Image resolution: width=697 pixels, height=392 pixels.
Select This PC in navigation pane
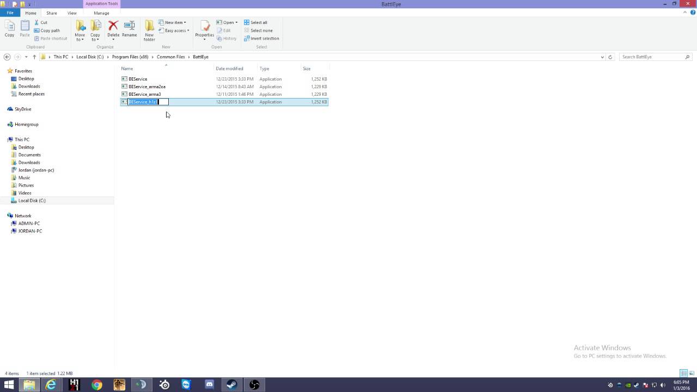(x=22, y=139)
